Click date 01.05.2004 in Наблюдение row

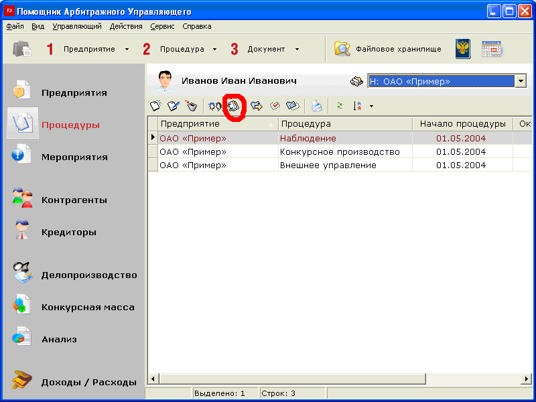(461, 138)
